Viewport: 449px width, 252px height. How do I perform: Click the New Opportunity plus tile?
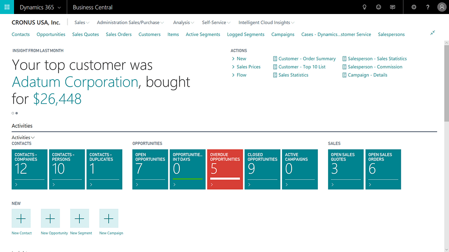tap(50, 219)
